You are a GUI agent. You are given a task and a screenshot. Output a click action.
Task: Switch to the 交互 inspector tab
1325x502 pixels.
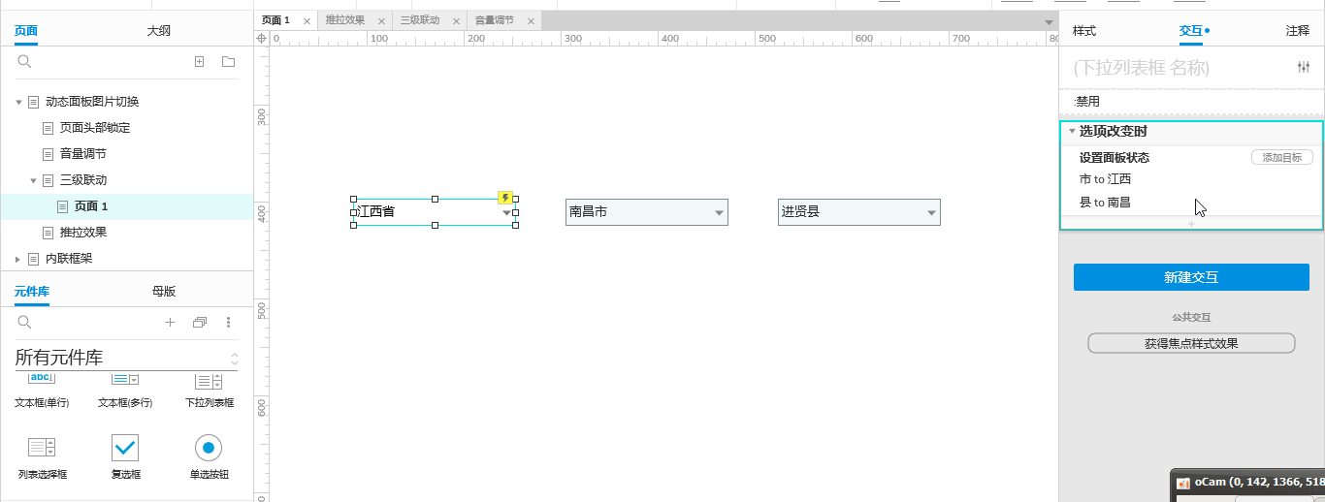[x=1191, y=31]
